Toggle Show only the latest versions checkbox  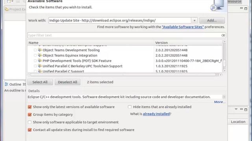coord(30,107)
